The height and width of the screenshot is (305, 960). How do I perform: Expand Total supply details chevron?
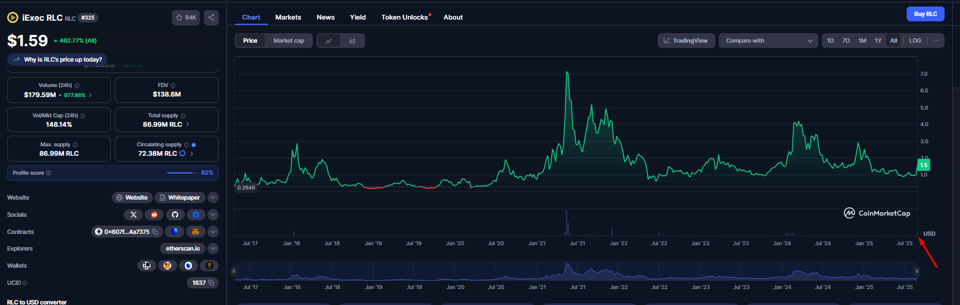pos(188,124)
